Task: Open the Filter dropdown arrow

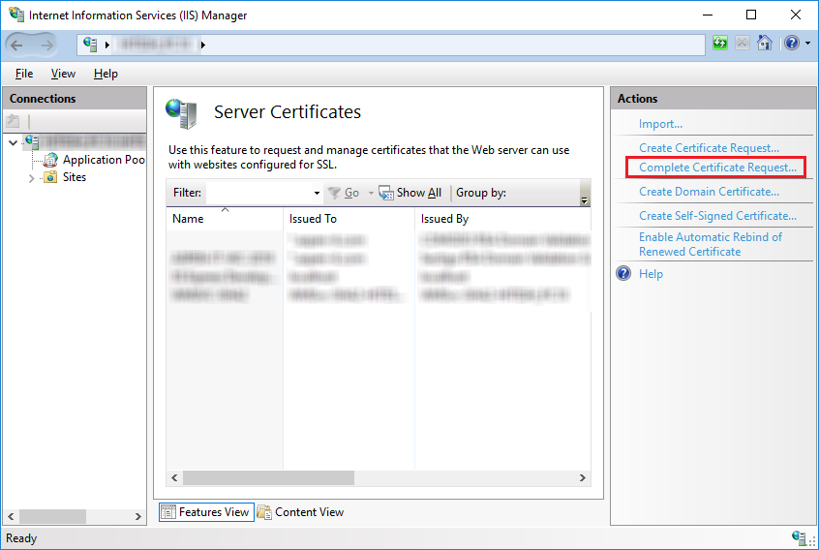Action: coord(317,194)
